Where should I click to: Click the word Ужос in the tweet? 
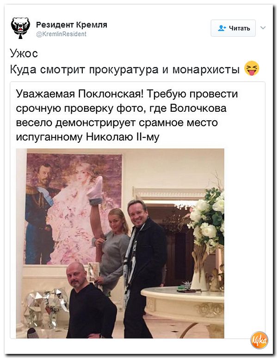tap(24, 53)
